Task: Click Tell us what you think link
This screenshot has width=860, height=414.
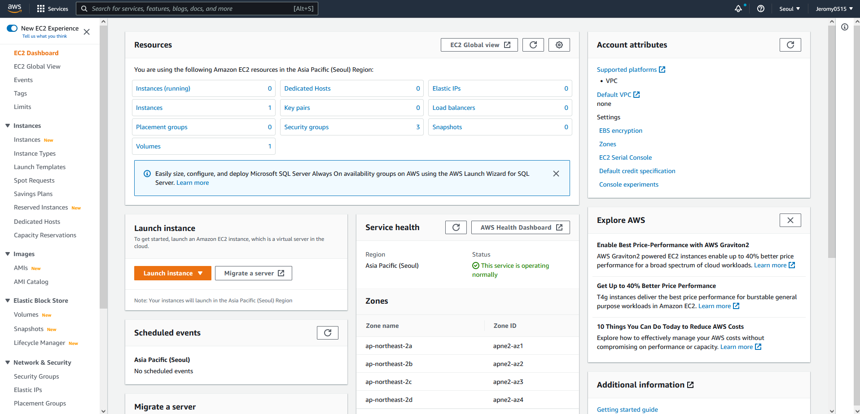Action: click(x=44, y=36)
